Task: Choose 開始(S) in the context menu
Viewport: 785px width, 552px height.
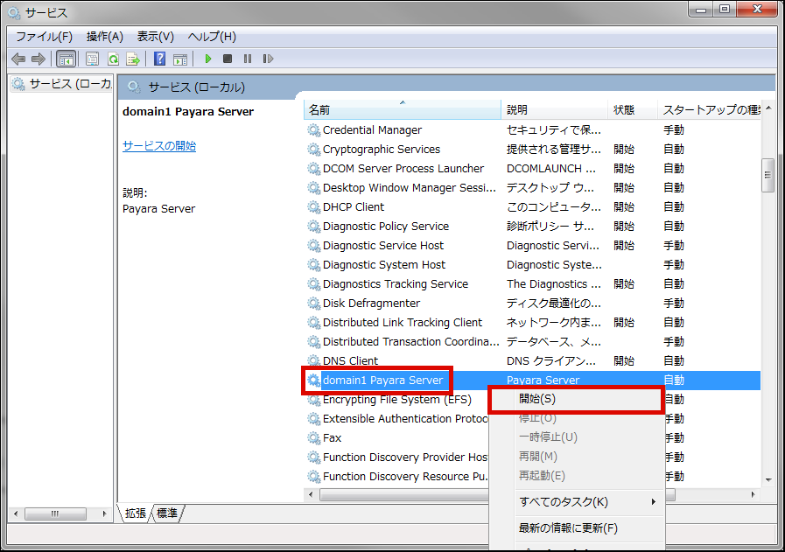Action: click(537, 399)
